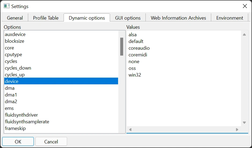Click the Settings window icon in title bar
Image resolution: width=252 pixels, height=148 pixels.
click(x=6, y=6)
